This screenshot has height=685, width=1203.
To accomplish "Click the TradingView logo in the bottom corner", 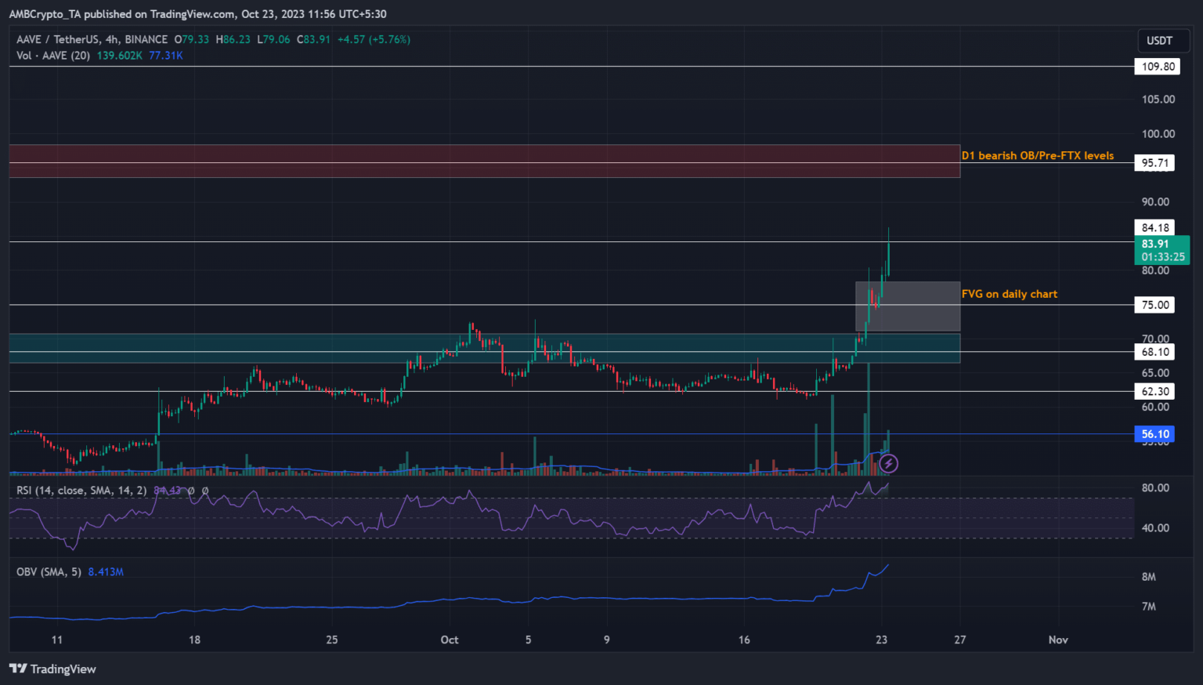I will tap(52, 669).
